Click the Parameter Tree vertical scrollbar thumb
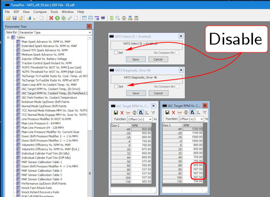Screen dimensions: 270x197 (x=90, y=173)
